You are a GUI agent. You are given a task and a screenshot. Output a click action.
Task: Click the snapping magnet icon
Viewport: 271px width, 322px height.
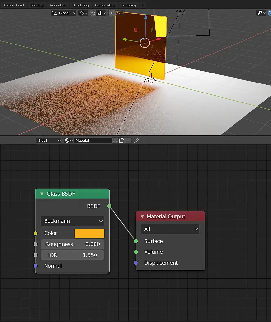click(x=93, y=13)
